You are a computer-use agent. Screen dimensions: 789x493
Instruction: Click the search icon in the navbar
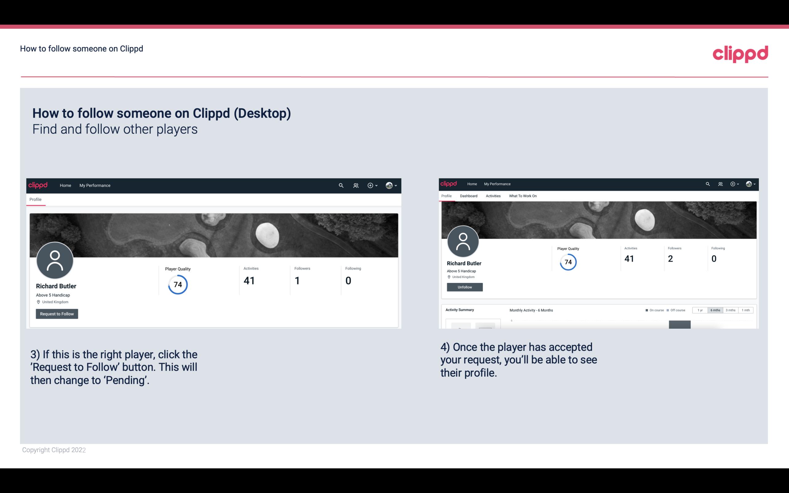[x=340, y=185]
